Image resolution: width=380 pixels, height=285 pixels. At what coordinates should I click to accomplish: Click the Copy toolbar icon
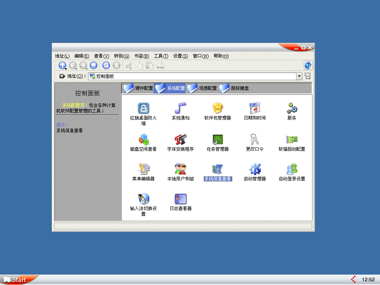pos(140,65)
